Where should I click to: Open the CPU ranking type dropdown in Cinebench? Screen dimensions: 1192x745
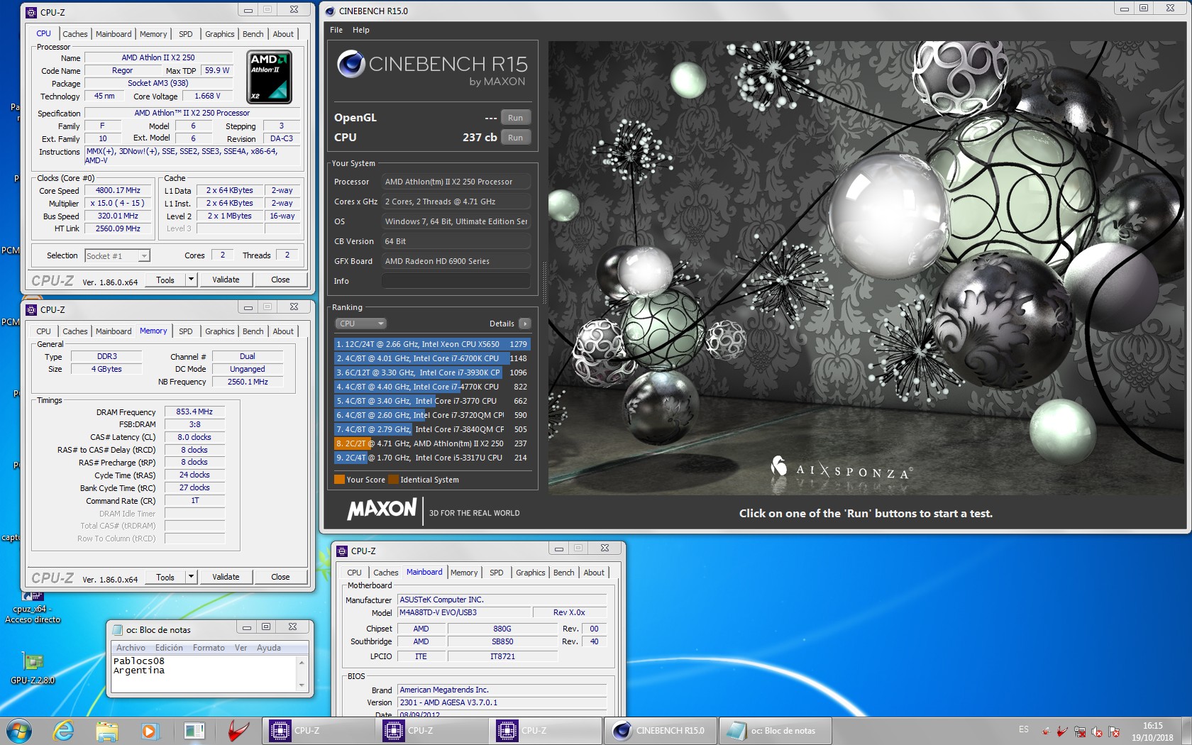[x=360, y=324]
